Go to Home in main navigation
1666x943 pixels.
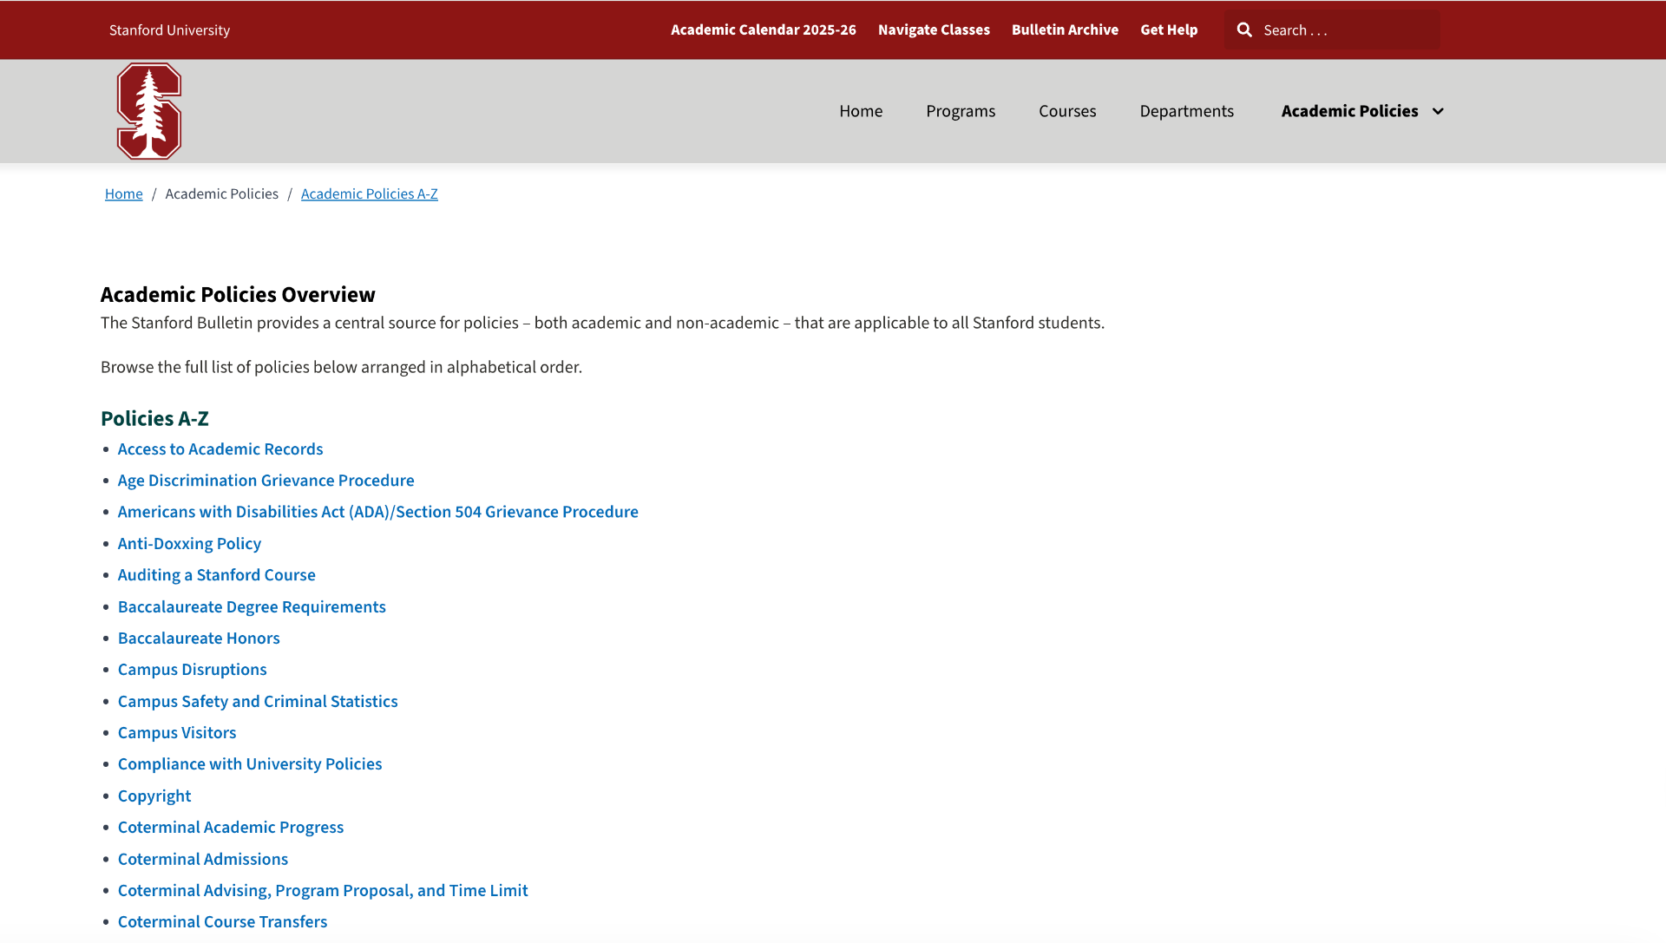(x=861, y=111)
